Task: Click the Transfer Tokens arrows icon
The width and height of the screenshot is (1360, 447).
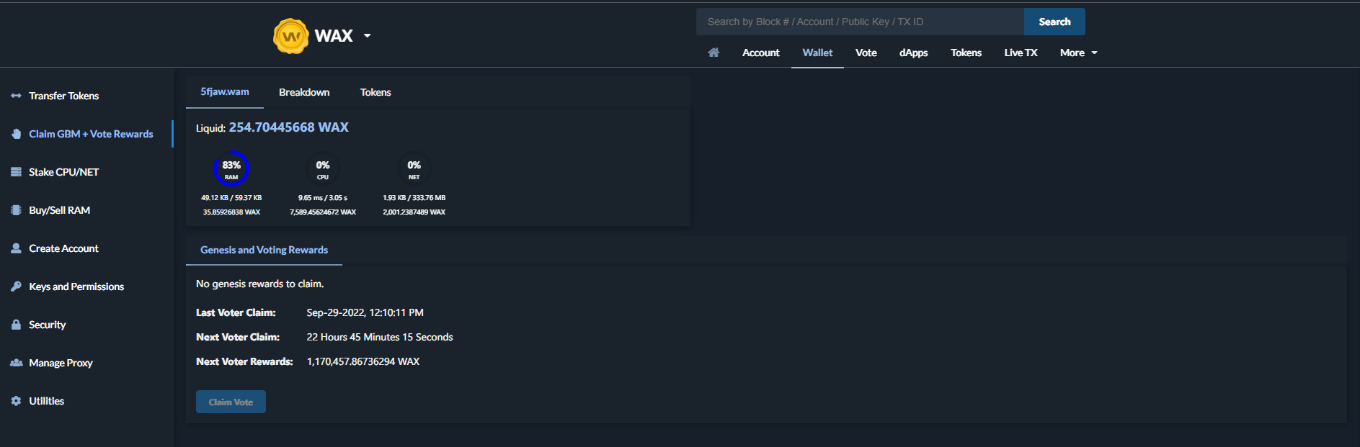Action: pyautogui.click(x=16, y=96)
